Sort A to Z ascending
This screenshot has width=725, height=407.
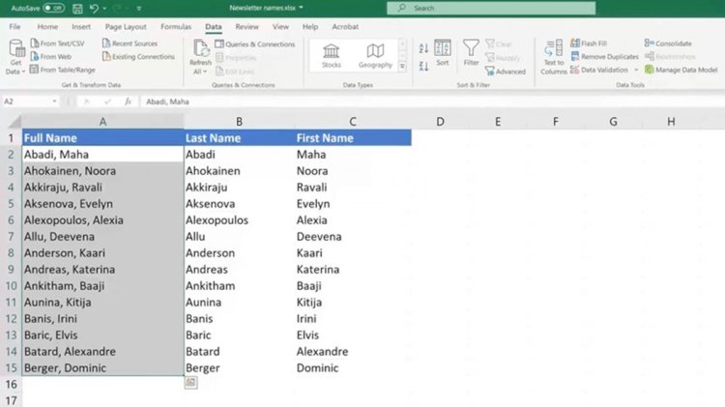[423, 48]
